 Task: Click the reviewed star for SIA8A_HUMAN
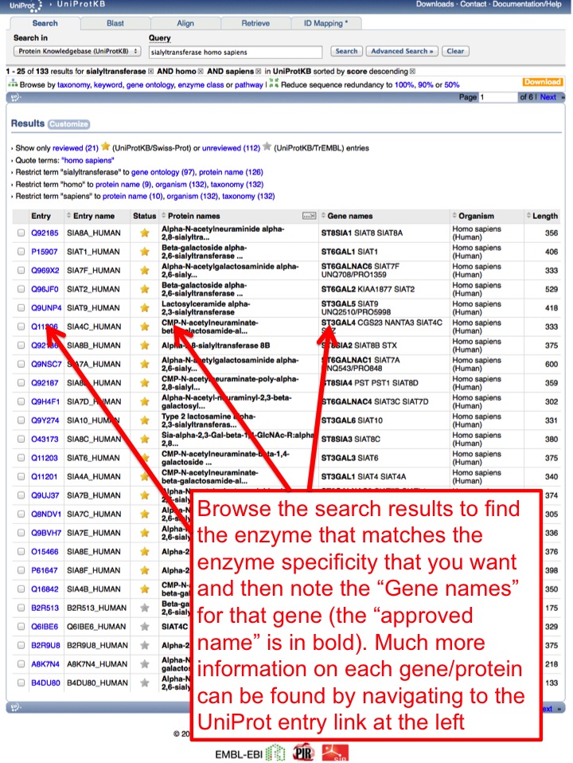[145, 233]
